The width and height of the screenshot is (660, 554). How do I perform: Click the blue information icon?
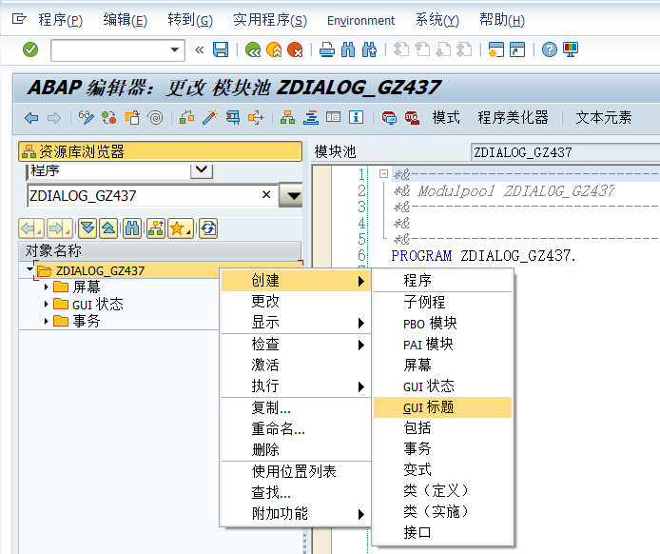(x=356, y=118)
